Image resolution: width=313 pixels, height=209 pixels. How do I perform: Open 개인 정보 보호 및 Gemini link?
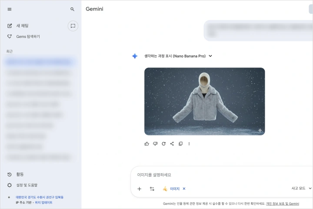[283, 204]
